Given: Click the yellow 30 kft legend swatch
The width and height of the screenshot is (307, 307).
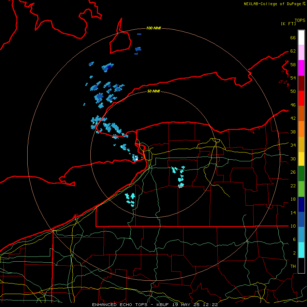Looking at the screenshot, I should click(301, 159).
